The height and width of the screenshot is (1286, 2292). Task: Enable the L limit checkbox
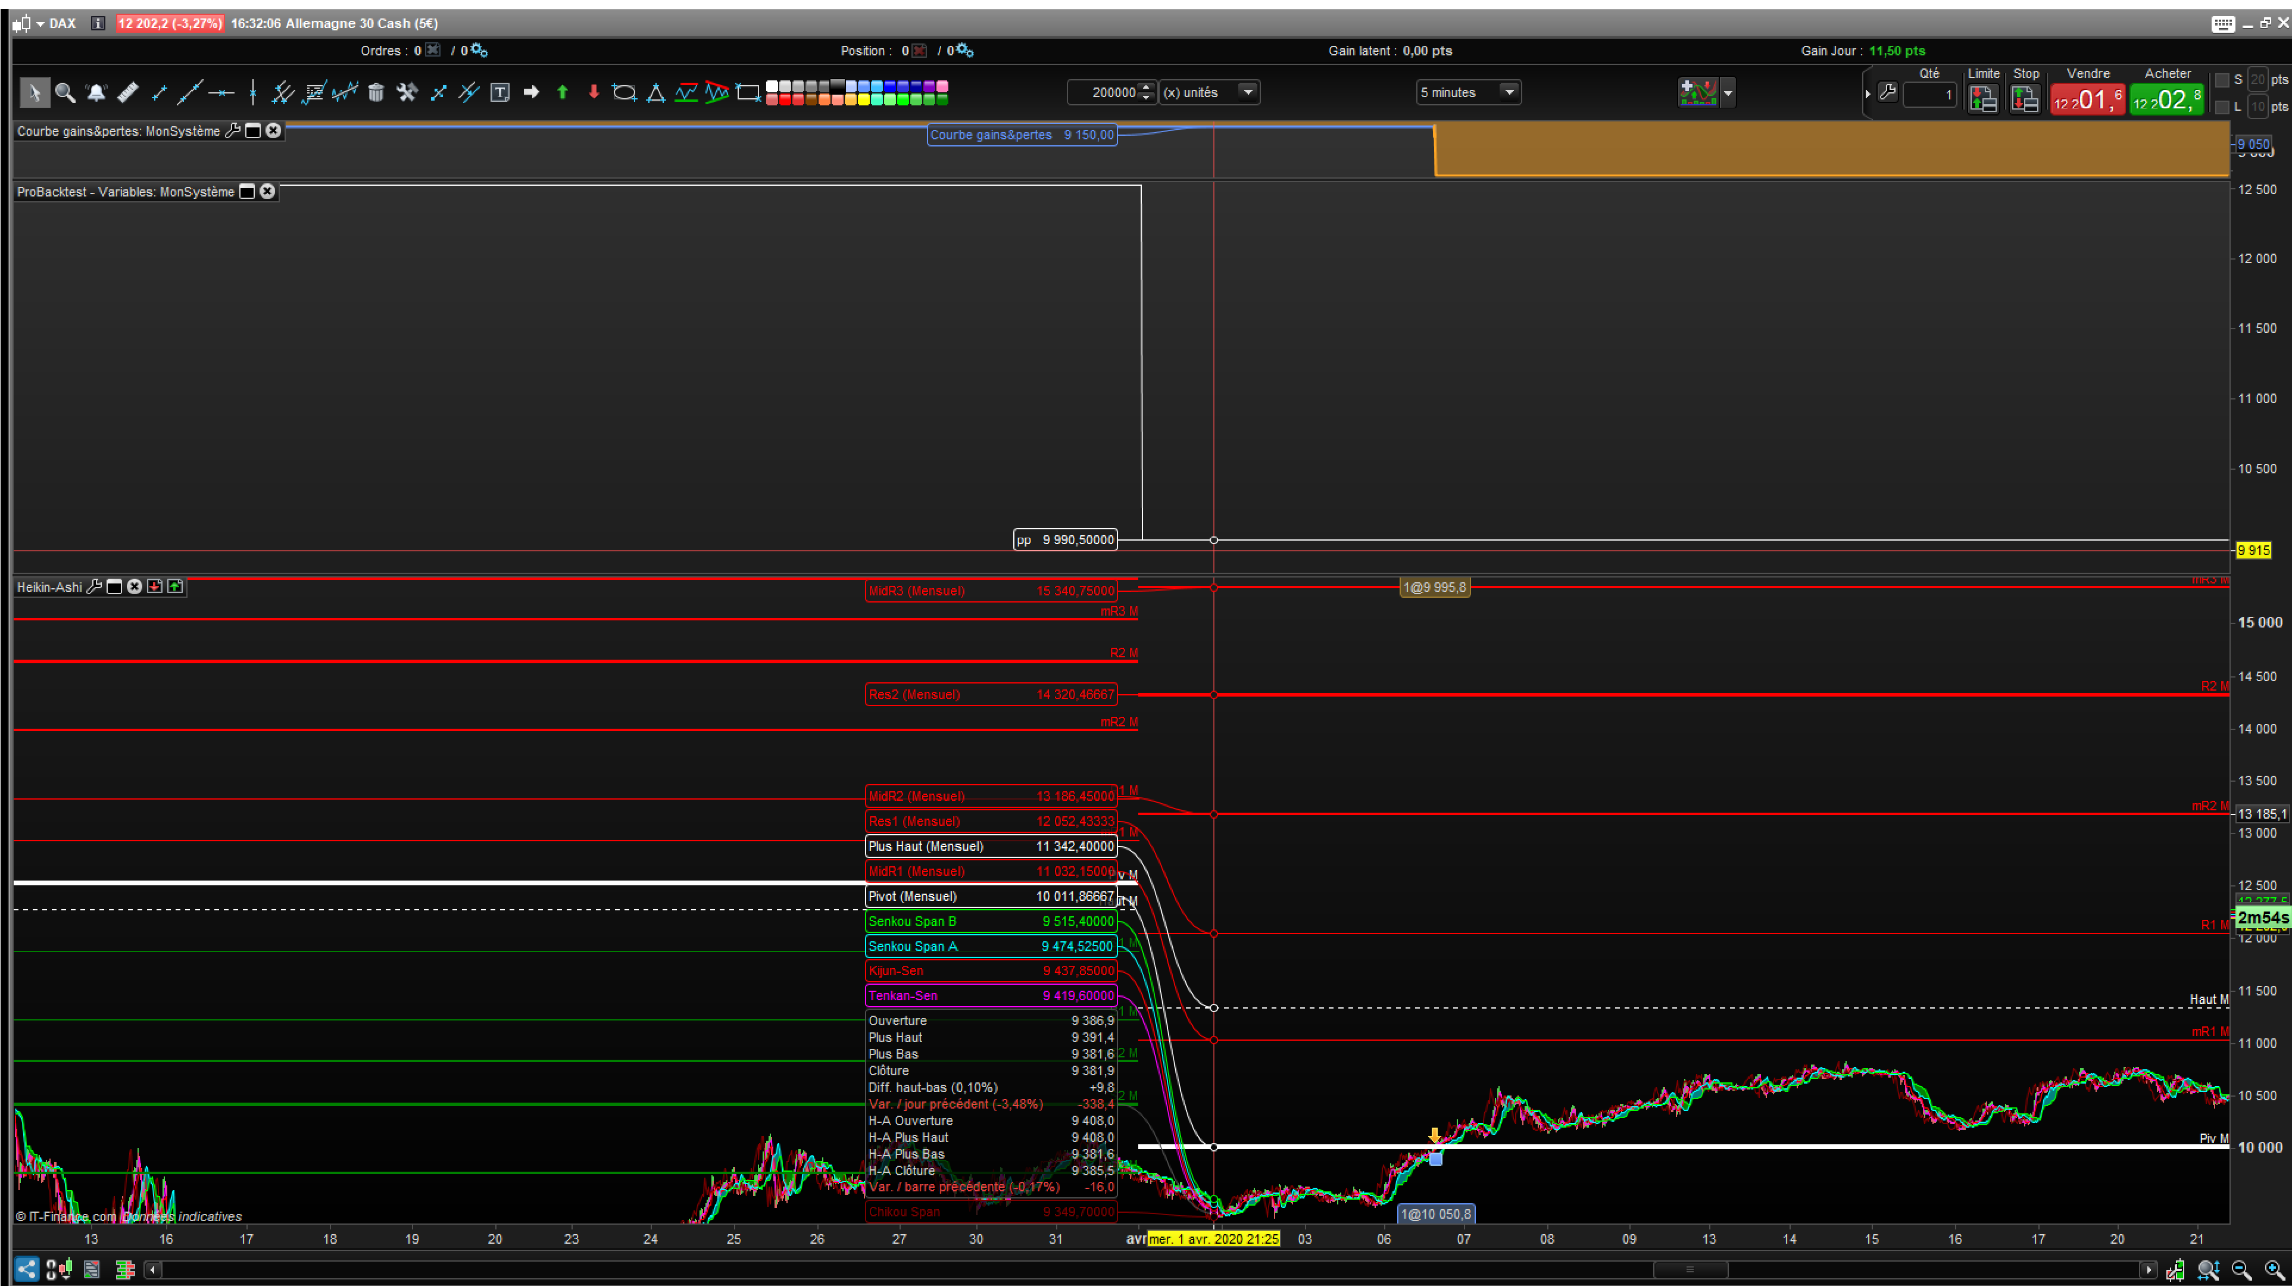[x=2222, y=107]
